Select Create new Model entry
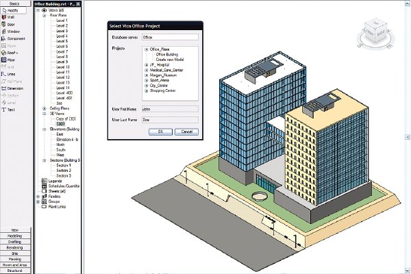 [170, 60]
